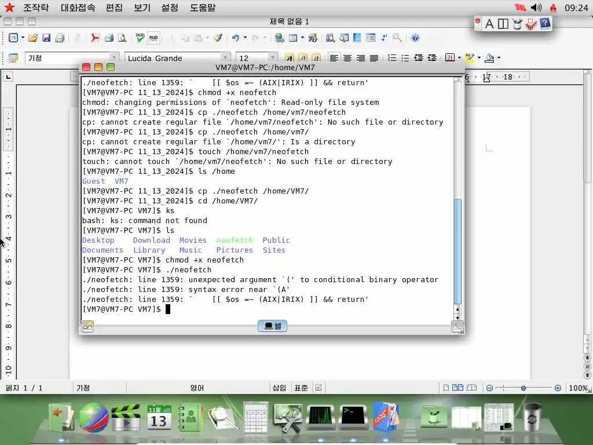593x445 pixels.
Task: Open the 도움말 menu
Action: point(203,8)
